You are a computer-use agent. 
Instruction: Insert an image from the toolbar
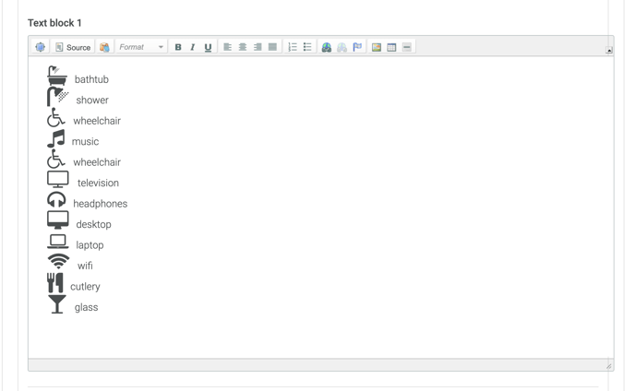377,47
